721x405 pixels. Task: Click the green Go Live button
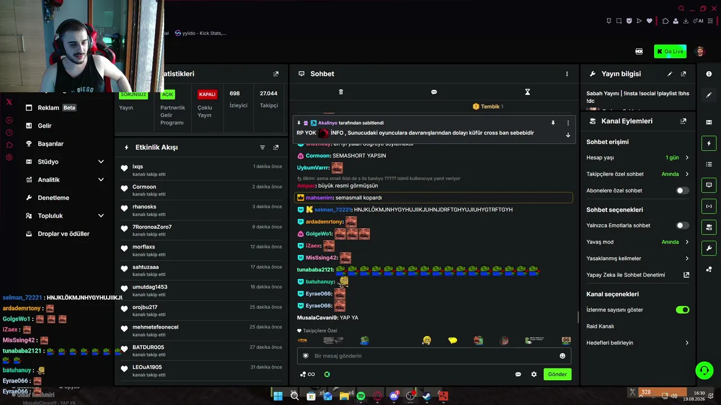tap(670, 51)
